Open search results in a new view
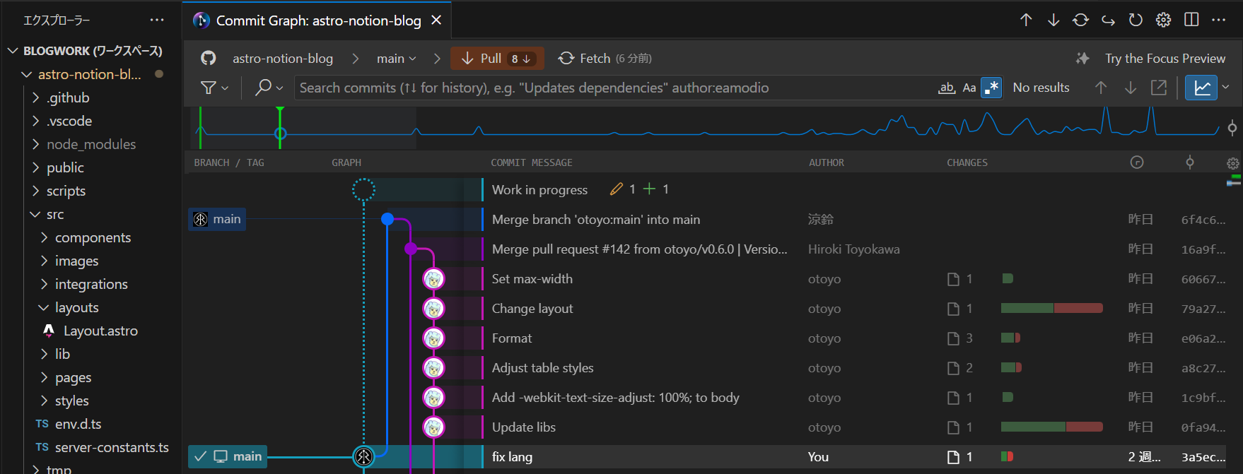1243x474 pixels. pos(1159,88)
